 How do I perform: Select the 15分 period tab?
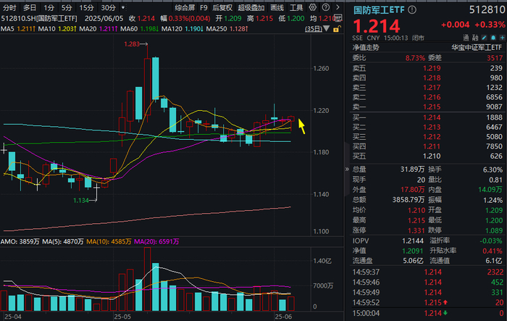tap(86, 8)
